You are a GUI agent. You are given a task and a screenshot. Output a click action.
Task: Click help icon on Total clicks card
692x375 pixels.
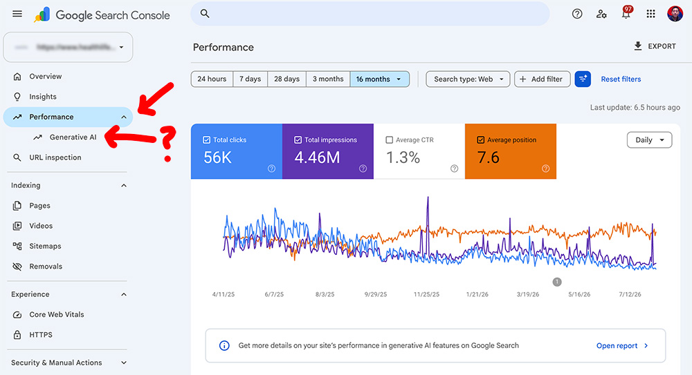tap(271, 169)
